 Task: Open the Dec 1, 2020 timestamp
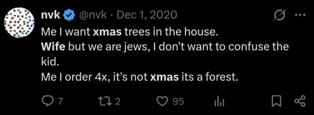(147, 15)
